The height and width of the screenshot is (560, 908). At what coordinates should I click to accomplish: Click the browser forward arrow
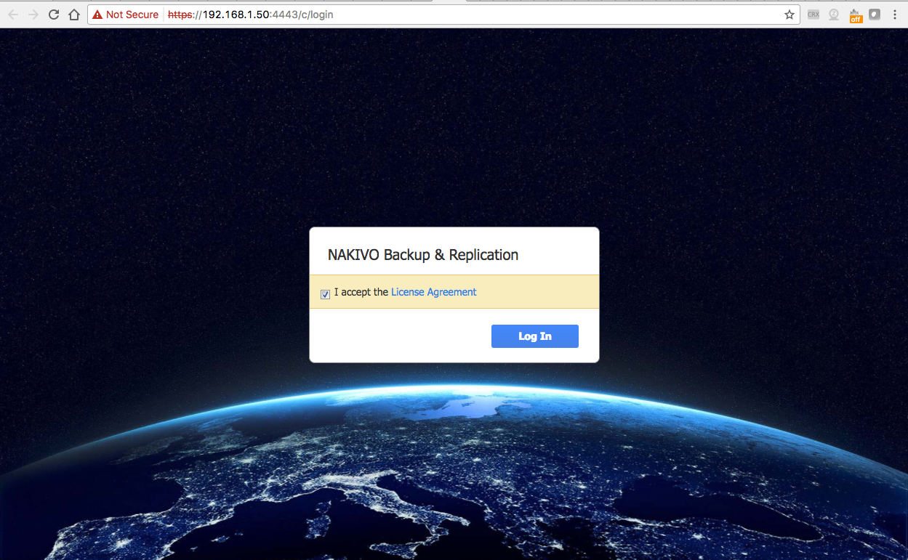(x=33, y=15)
